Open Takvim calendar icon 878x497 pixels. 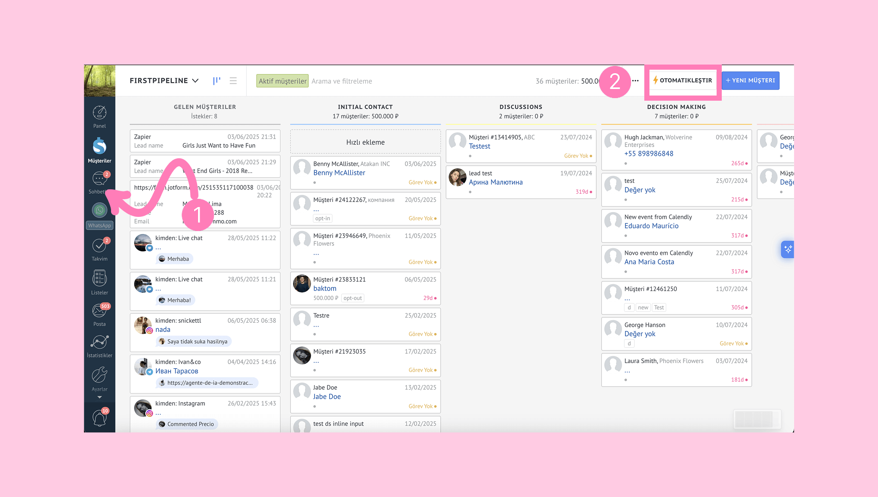click(99, 246)
